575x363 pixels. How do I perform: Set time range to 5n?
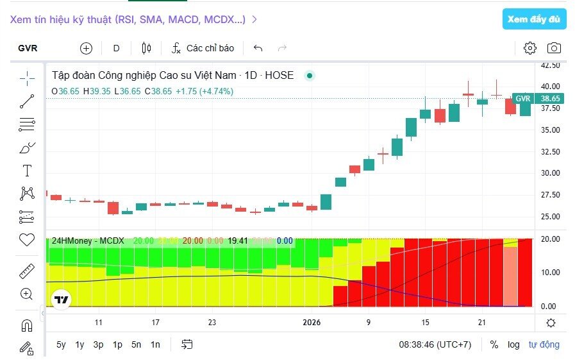(x=136, y=344)
